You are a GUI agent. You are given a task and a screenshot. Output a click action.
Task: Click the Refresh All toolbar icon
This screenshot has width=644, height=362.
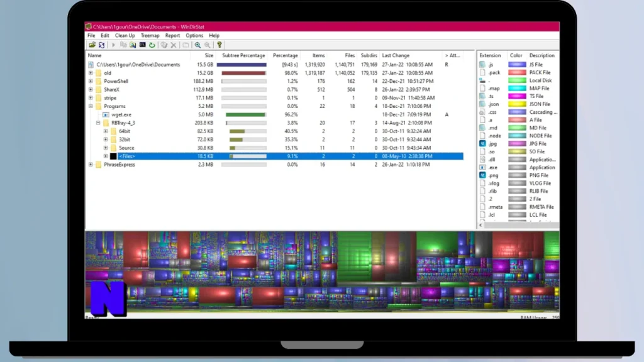pyautogui.click(x=101, y=45)
